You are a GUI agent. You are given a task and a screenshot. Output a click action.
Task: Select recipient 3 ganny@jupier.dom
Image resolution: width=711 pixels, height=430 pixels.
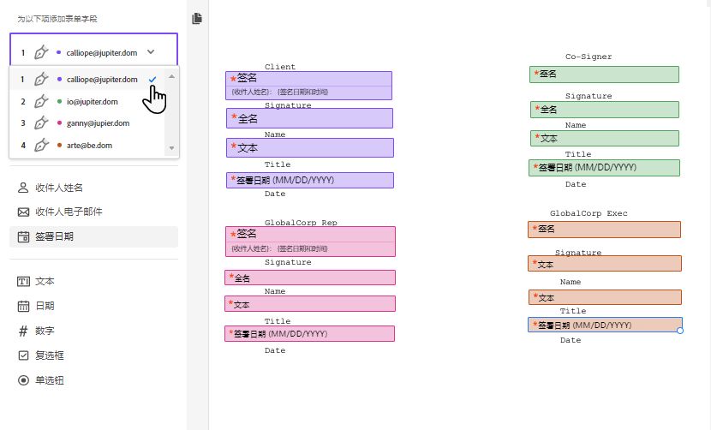pos(87,123)
